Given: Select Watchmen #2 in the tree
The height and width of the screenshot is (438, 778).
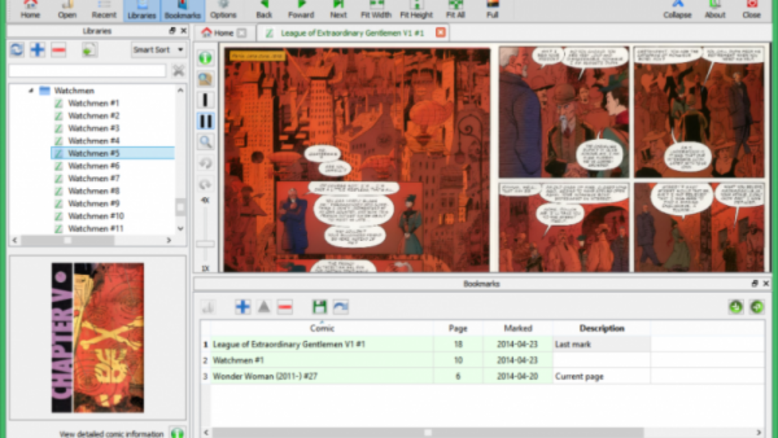Looking at the screenshot, I should coord(93,116).
